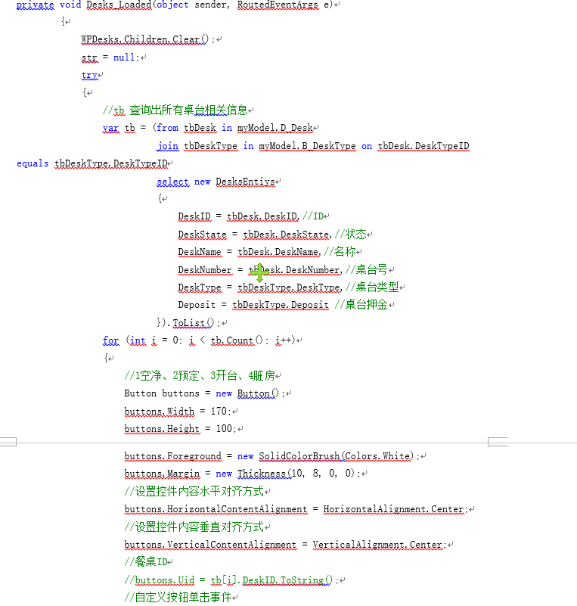The image size is (577, 606).
Task: Click 'tbDesk.DeskName' in the DeskName assignment
Action: coord(278,252)
